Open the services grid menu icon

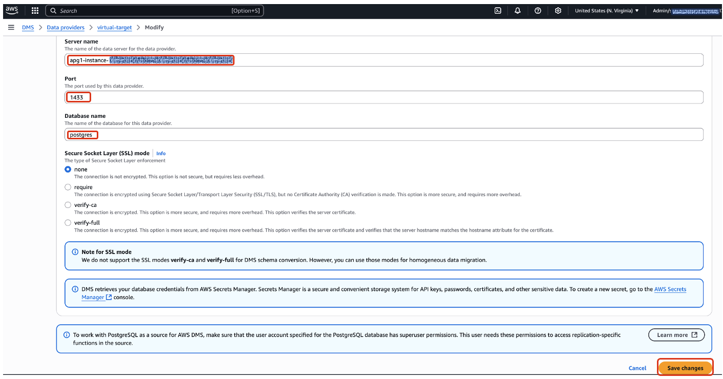pyautogui.click(x=35, y=10)
